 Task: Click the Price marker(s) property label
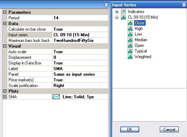[21, 80]
